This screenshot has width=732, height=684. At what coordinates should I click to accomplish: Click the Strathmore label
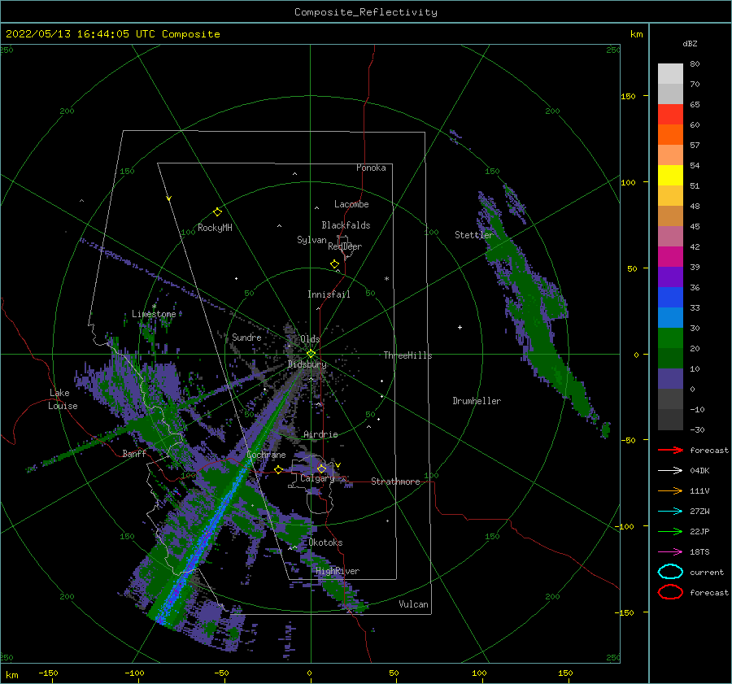(395, 481)
